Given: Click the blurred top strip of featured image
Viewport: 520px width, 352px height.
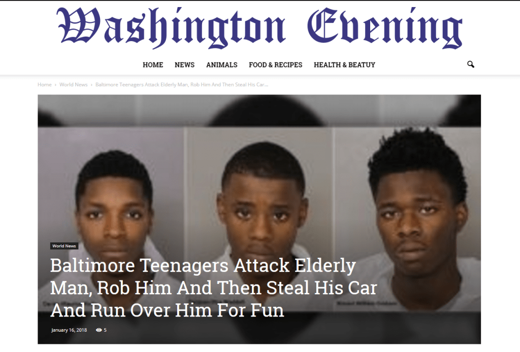Looking at the screenshot, I should (x=259, y=111).
